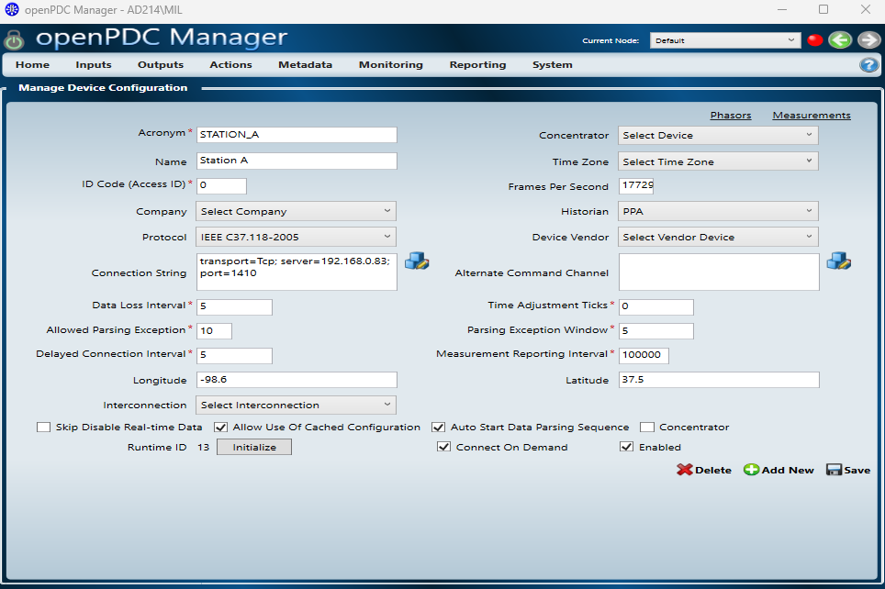Screen dimensions: 885x589
Task: Expand the Select Time Zone dropdown
Action: coord(717,161)
